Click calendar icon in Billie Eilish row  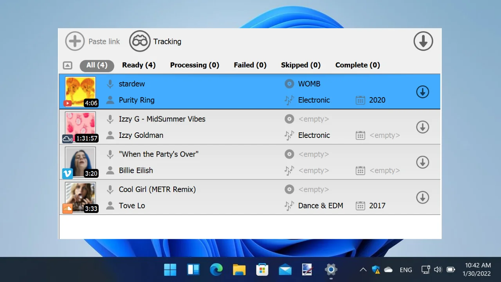[360, 171]
